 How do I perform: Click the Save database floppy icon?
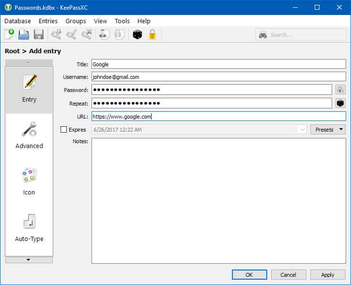(39, 34)
